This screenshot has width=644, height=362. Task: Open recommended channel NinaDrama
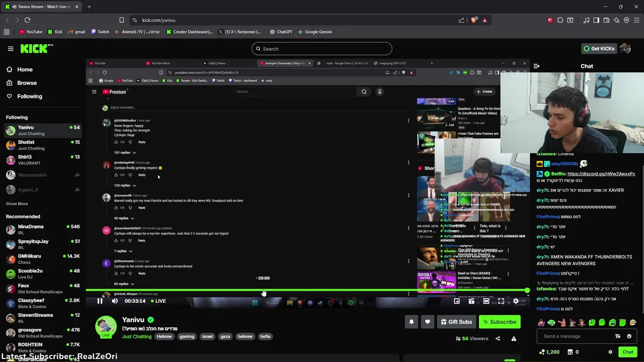43,229
